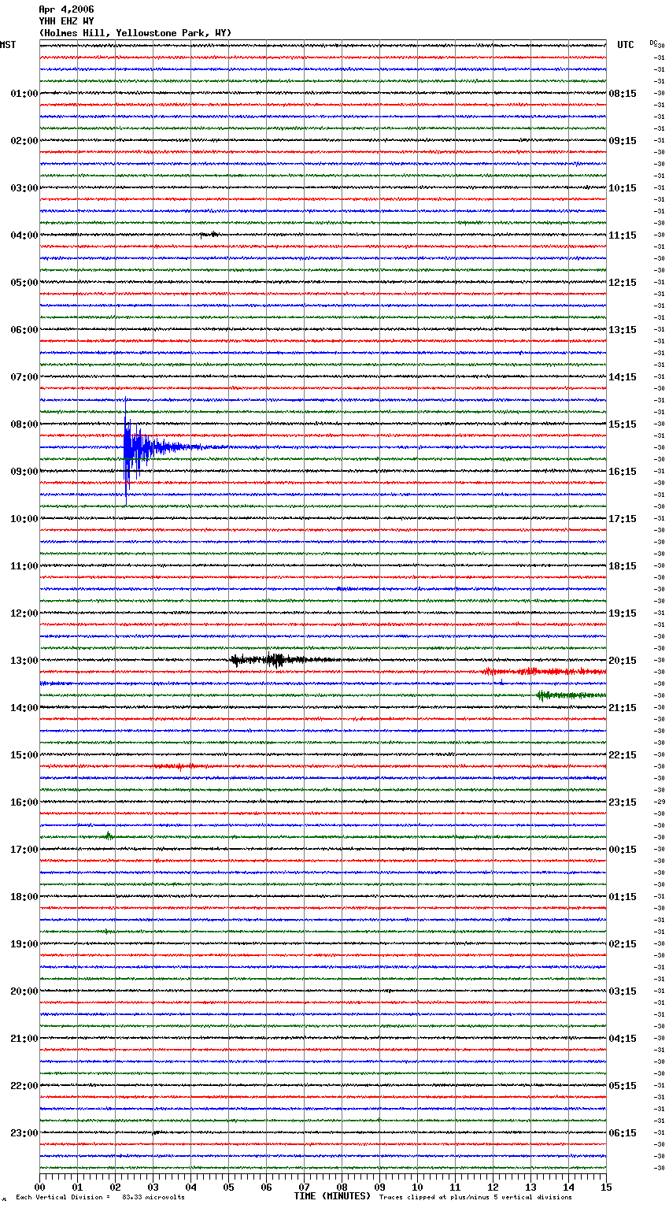Image resolution: width=669 pixels, height=1208 pixels.
Task: Select the station code "YHH EHZ WY"
Action: click(x=66, y=21)
